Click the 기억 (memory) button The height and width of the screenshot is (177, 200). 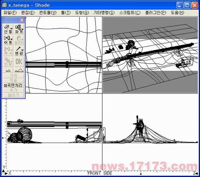coord(13,76)
